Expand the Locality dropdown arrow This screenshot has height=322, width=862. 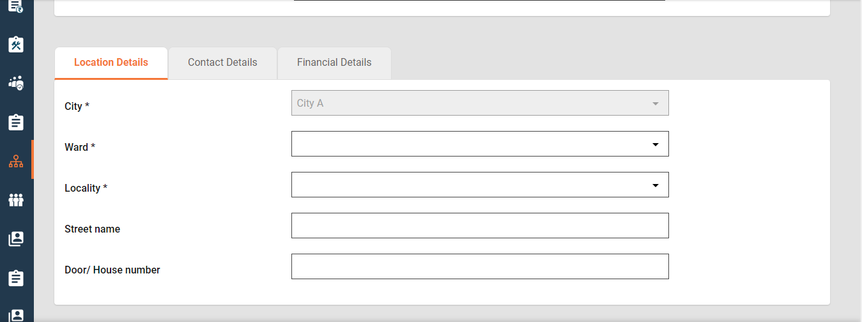[655, 185]
